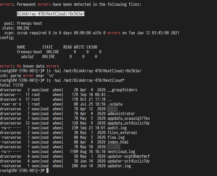This screenshot has height=176, width=217.
Task: Select the 'state:' label
Action: tap(8, 28)
